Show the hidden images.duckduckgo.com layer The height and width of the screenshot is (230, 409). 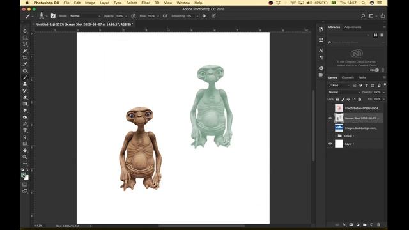[330, 128]
